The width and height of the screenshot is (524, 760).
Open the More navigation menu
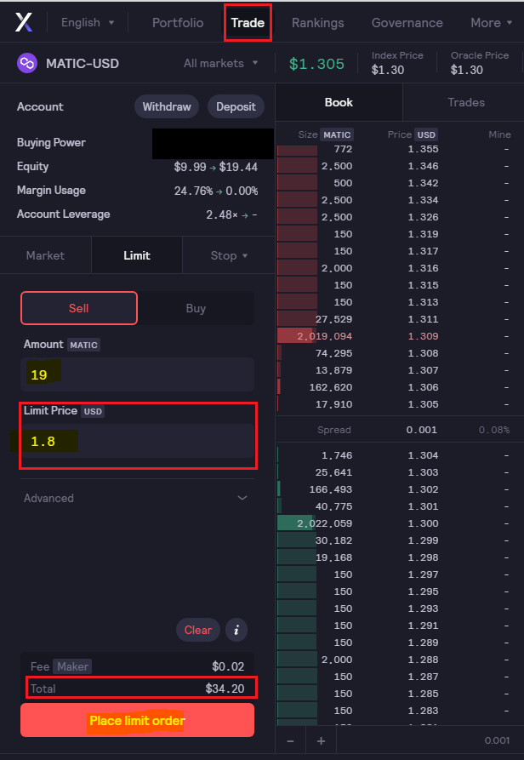click(491, 23)
